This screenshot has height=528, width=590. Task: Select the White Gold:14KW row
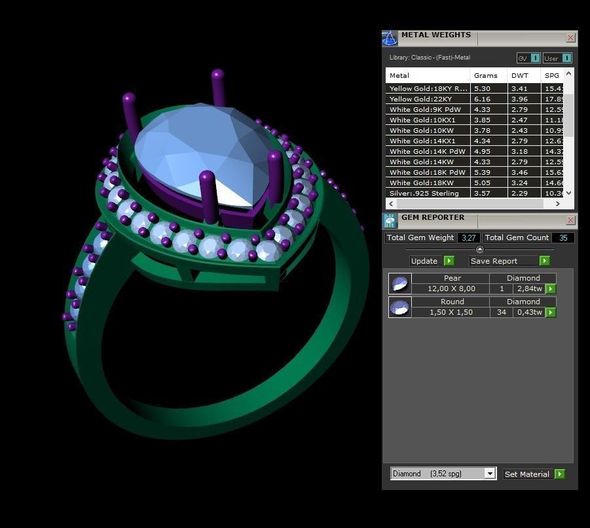(x=475, y=162)
